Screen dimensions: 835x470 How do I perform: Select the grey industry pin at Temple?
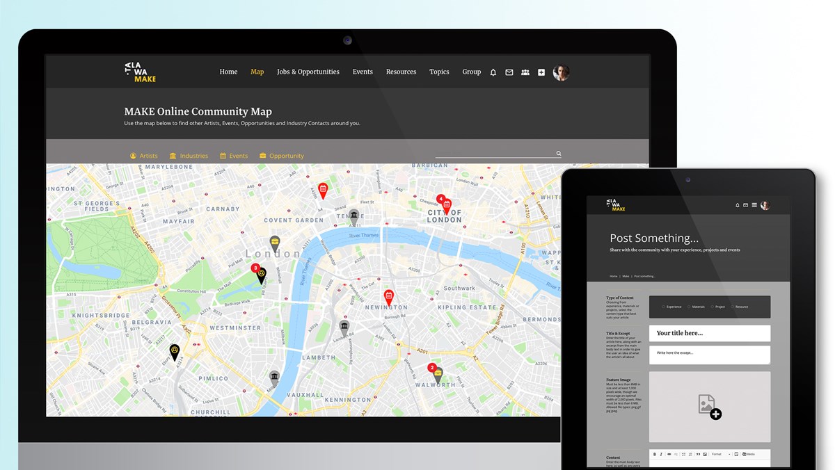point(354,217)
